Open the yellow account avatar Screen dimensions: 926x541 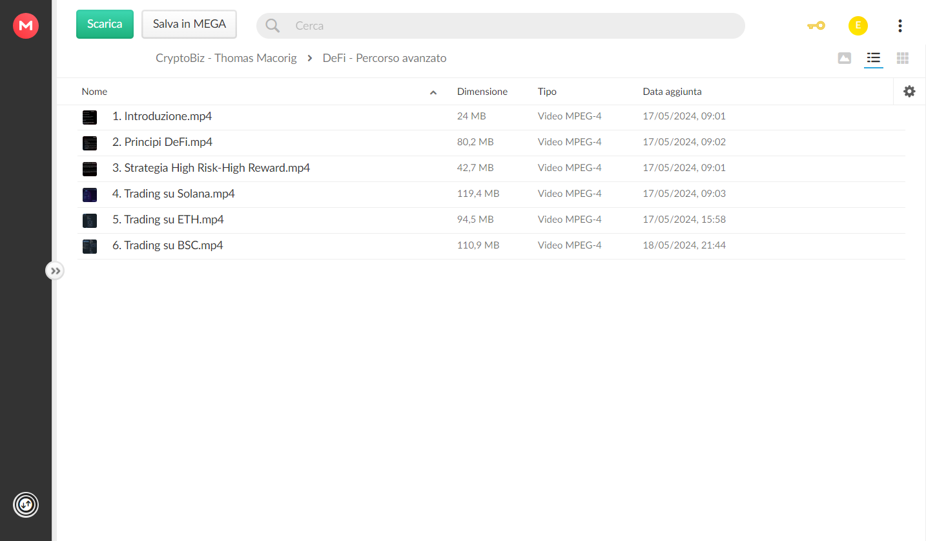click(858, 26)
